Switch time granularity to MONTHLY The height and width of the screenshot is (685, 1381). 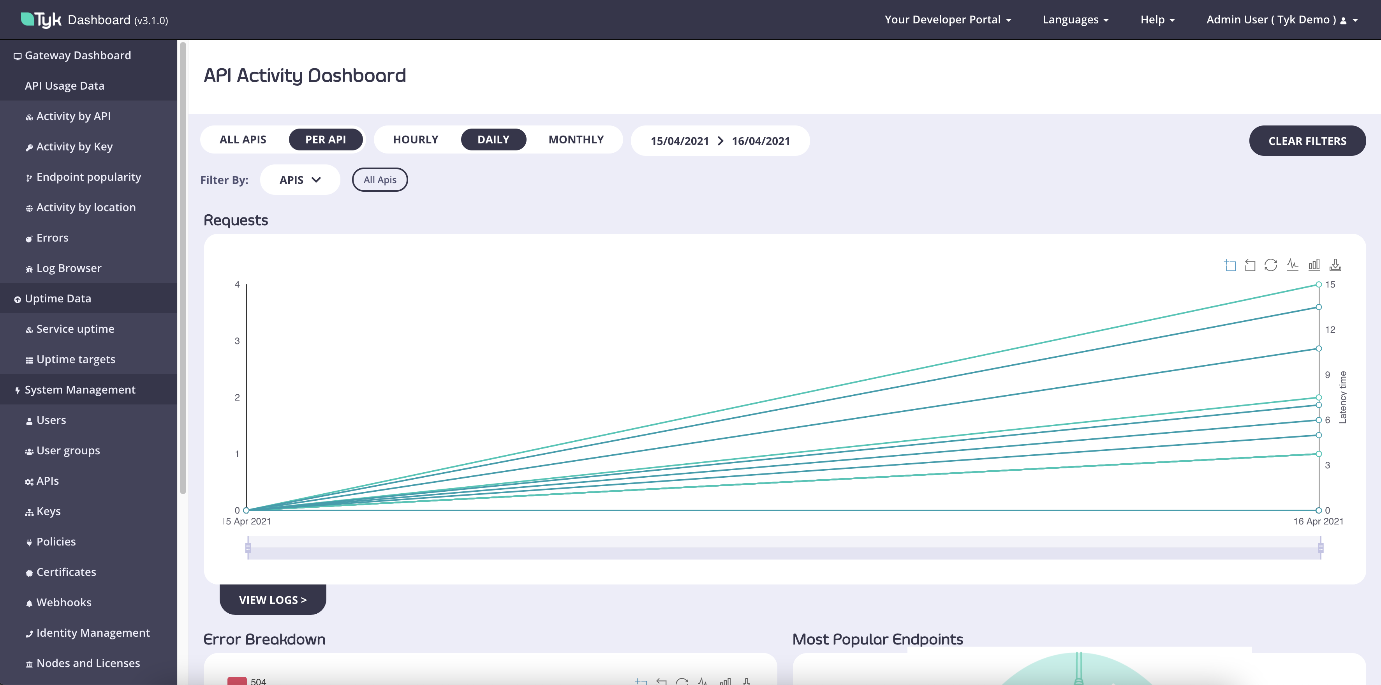point(576,139)
